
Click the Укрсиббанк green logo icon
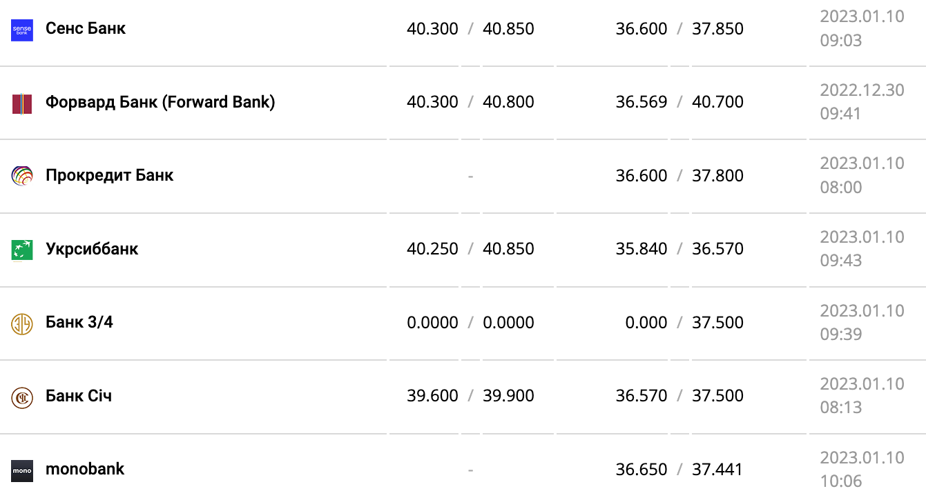tap(22, 250)
